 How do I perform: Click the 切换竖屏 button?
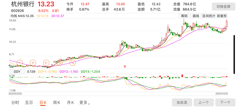click(x=223, y=7)
